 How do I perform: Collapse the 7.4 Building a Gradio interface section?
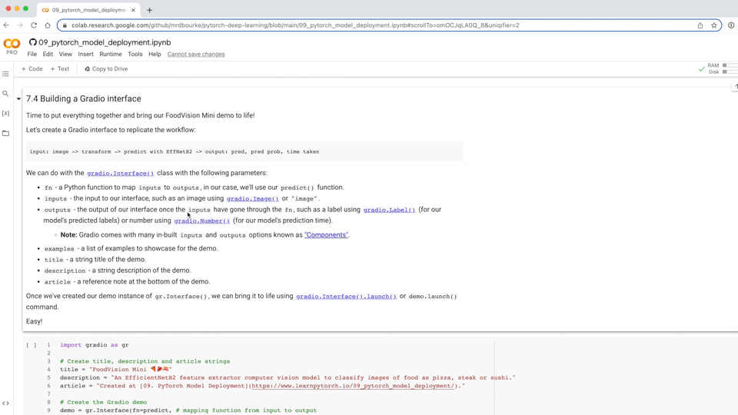pos(18,99)
